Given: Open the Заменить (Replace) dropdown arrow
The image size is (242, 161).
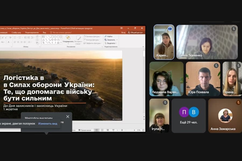Looking at the screenshot, I should click(117, 40).
